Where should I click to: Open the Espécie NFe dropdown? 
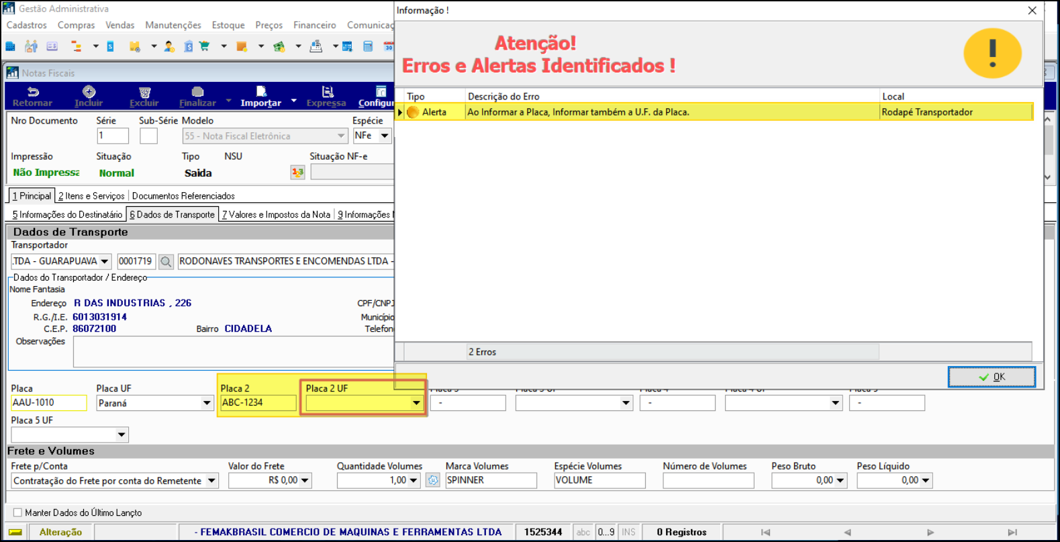click(x=385, y=136)
